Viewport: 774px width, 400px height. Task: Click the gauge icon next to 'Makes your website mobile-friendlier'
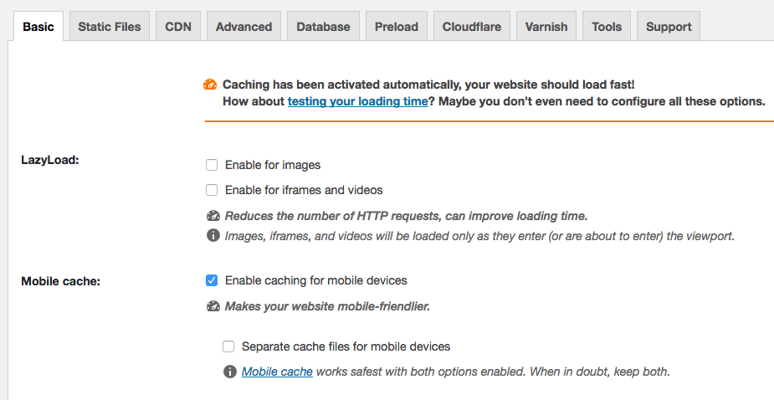[213, 305]
